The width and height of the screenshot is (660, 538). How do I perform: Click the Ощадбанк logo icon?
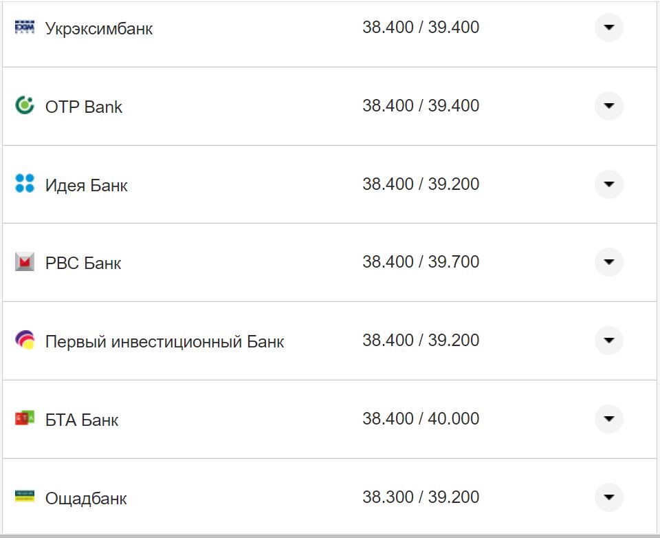tap(25, 497)
